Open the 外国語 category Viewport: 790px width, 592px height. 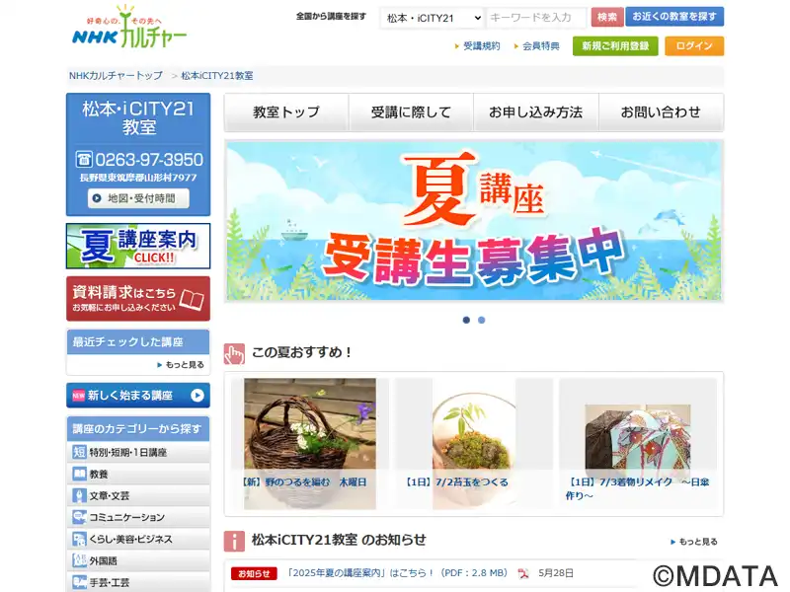coord(138,560)
